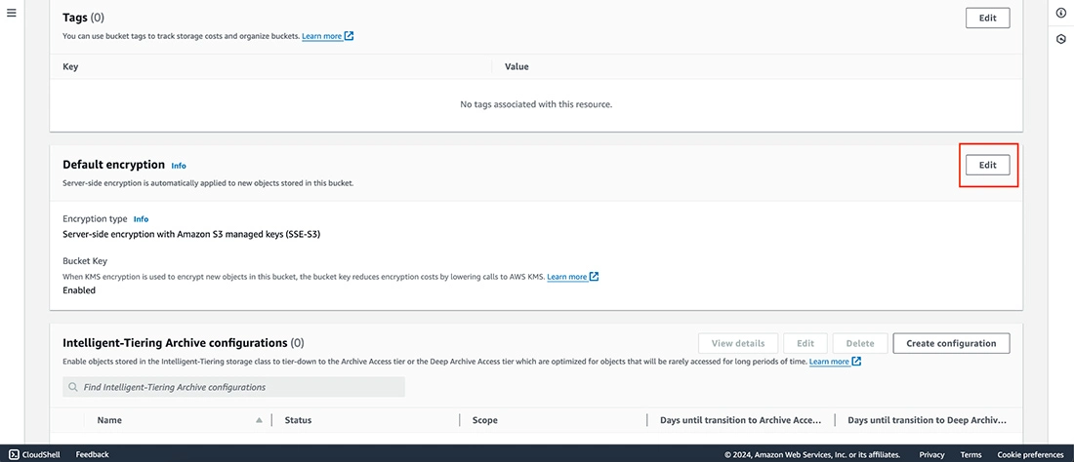
Task: Open CloudShell from the footer
Action: point(36,454)
